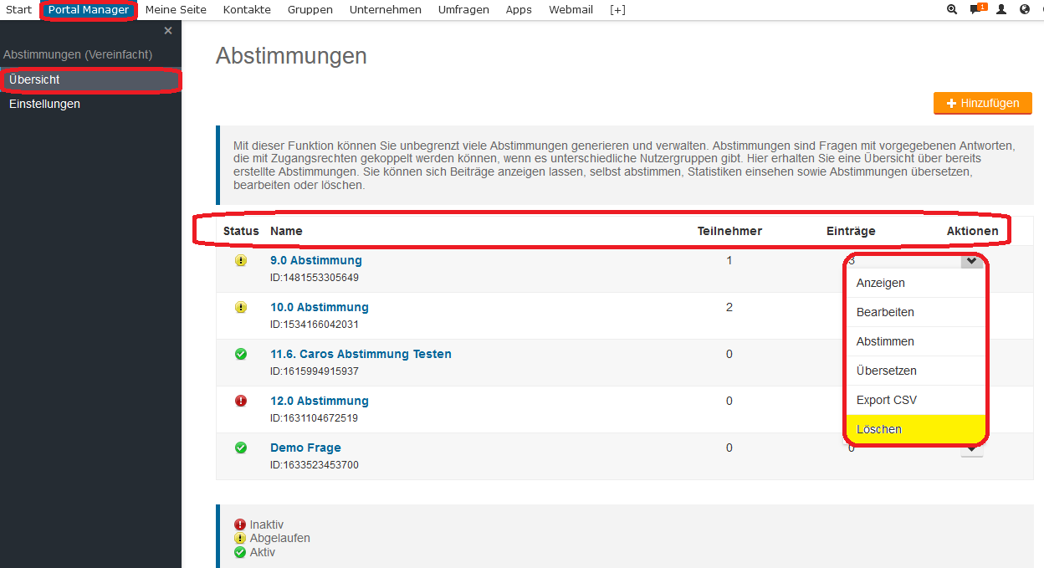
Task: Open the Start tab
Action: point(19,10)
